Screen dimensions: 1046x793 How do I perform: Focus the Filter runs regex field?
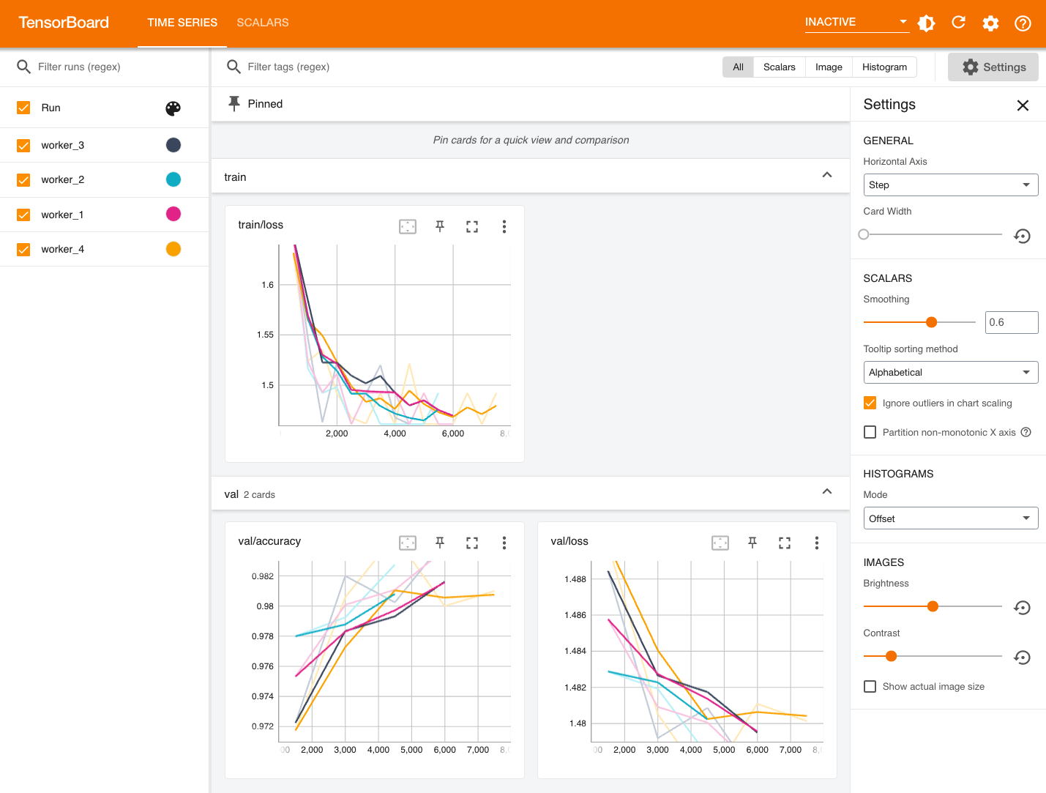117,67
